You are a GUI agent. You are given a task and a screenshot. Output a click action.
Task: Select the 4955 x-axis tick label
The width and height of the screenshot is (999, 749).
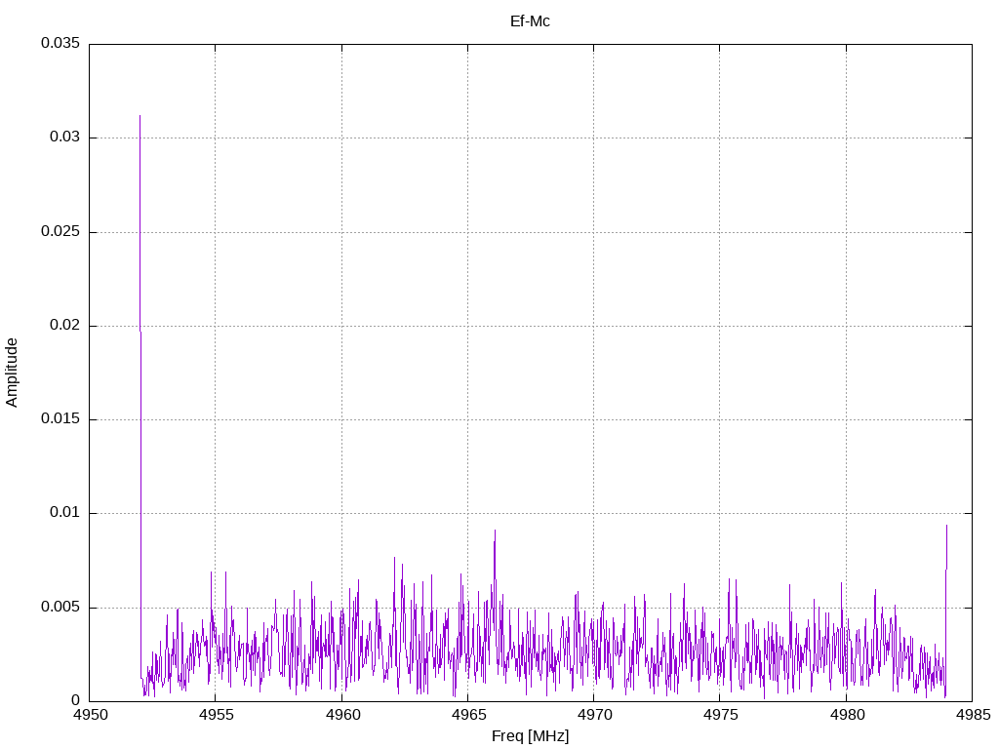point(216,715)
